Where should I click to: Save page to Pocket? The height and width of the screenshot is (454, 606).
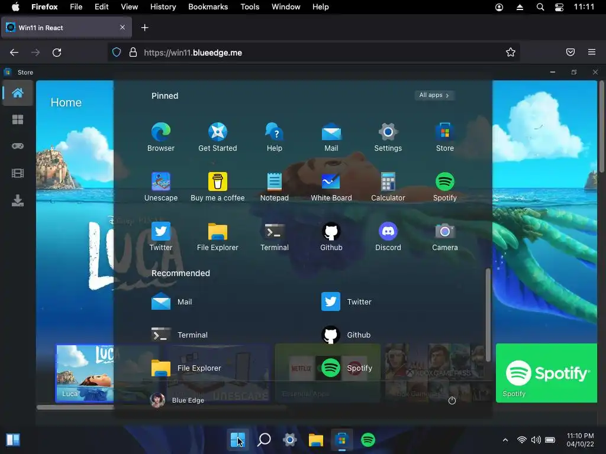pyautogui.click(x=570, y=52)
